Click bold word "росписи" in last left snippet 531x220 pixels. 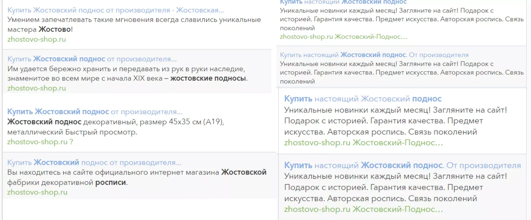click(111, 182)
